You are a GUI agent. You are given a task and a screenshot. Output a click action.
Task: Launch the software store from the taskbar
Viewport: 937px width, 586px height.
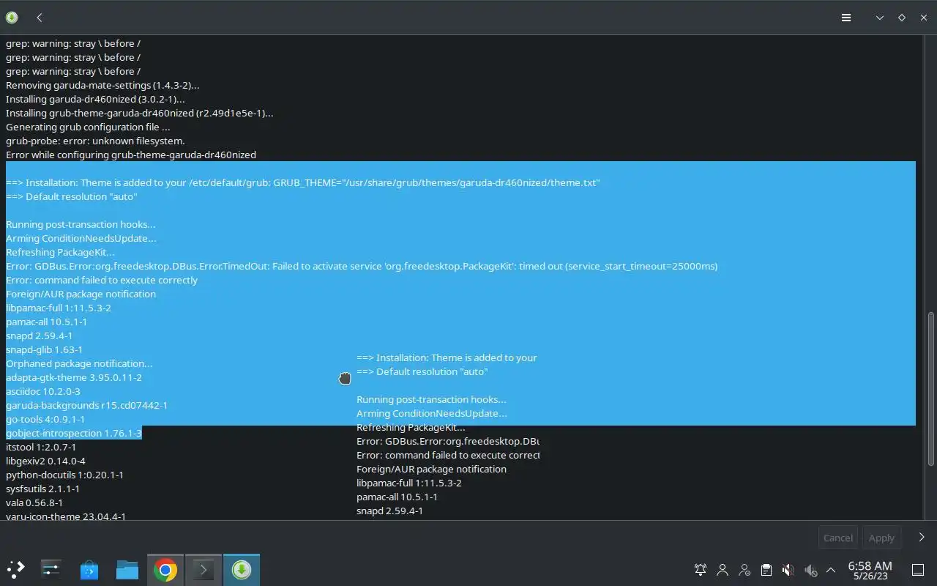click(x=89, y=569)
